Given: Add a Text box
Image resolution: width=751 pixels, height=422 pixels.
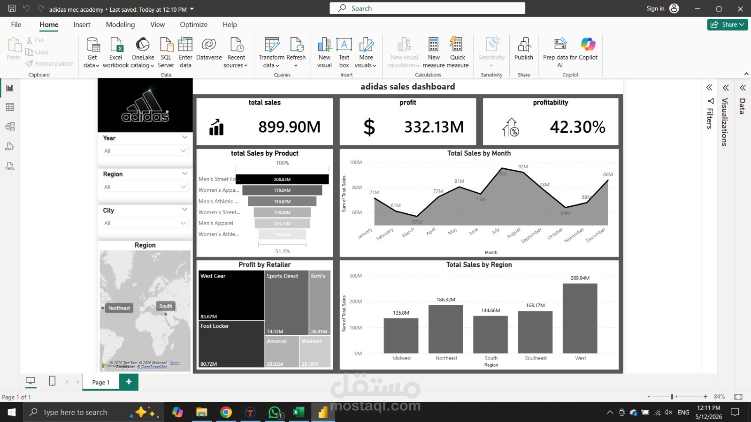Looking at the screenshot, I should coord(344,52).
